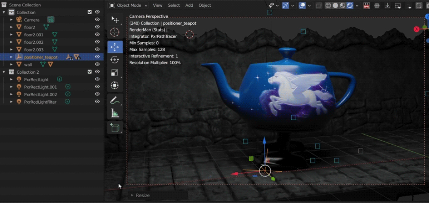Viewport: 429px width, 203px height.
Task: Toggle X-ray view button
Action: tap(319, 5)
